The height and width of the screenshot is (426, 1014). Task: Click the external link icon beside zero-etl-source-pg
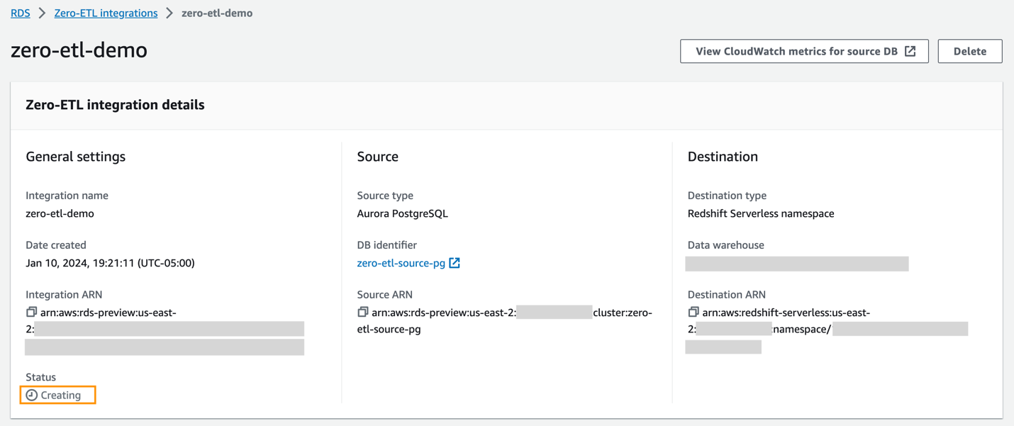point(455,263)
